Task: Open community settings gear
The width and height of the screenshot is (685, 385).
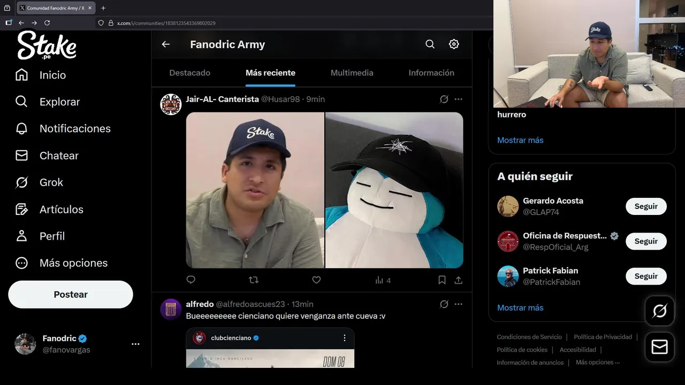Action: (x=454, y=44)
